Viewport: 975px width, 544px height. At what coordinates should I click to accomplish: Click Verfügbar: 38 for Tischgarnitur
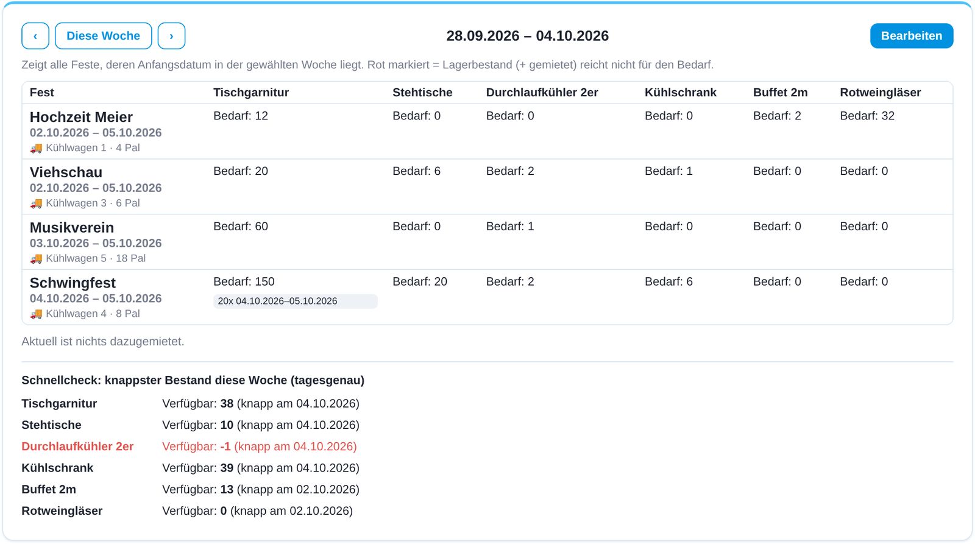(x=261, y=403)
